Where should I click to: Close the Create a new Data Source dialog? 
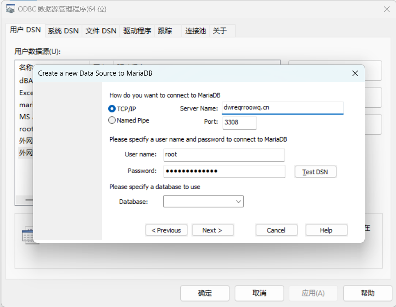point(355,73)
